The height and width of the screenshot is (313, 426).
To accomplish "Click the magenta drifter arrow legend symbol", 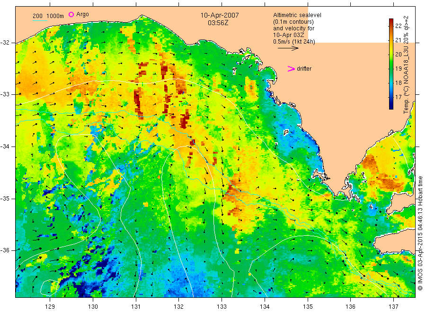I will 291,69.
